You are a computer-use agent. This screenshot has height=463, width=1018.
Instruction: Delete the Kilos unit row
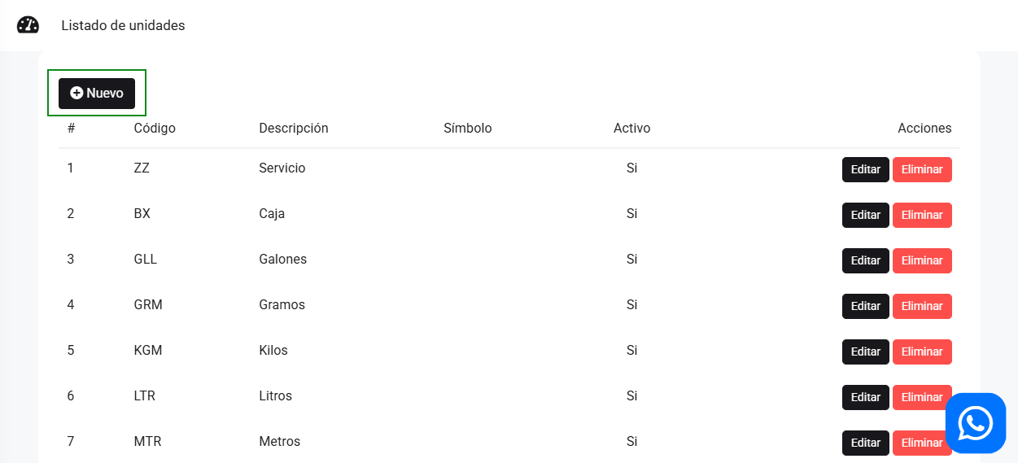tap(921, 352)
